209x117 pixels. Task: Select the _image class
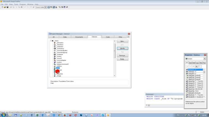pos(59,76)
